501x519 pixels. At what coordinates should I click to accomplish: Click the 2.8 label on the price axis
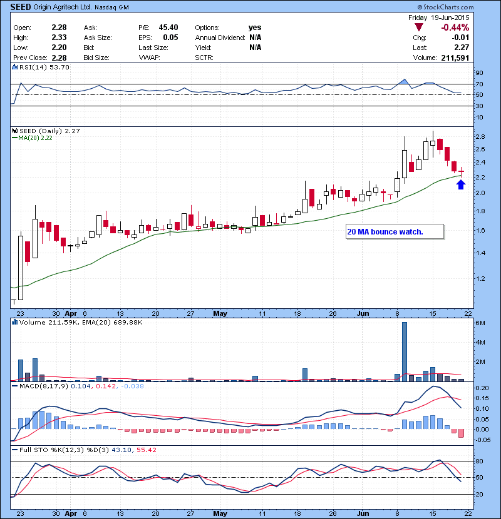coord(480,137)
